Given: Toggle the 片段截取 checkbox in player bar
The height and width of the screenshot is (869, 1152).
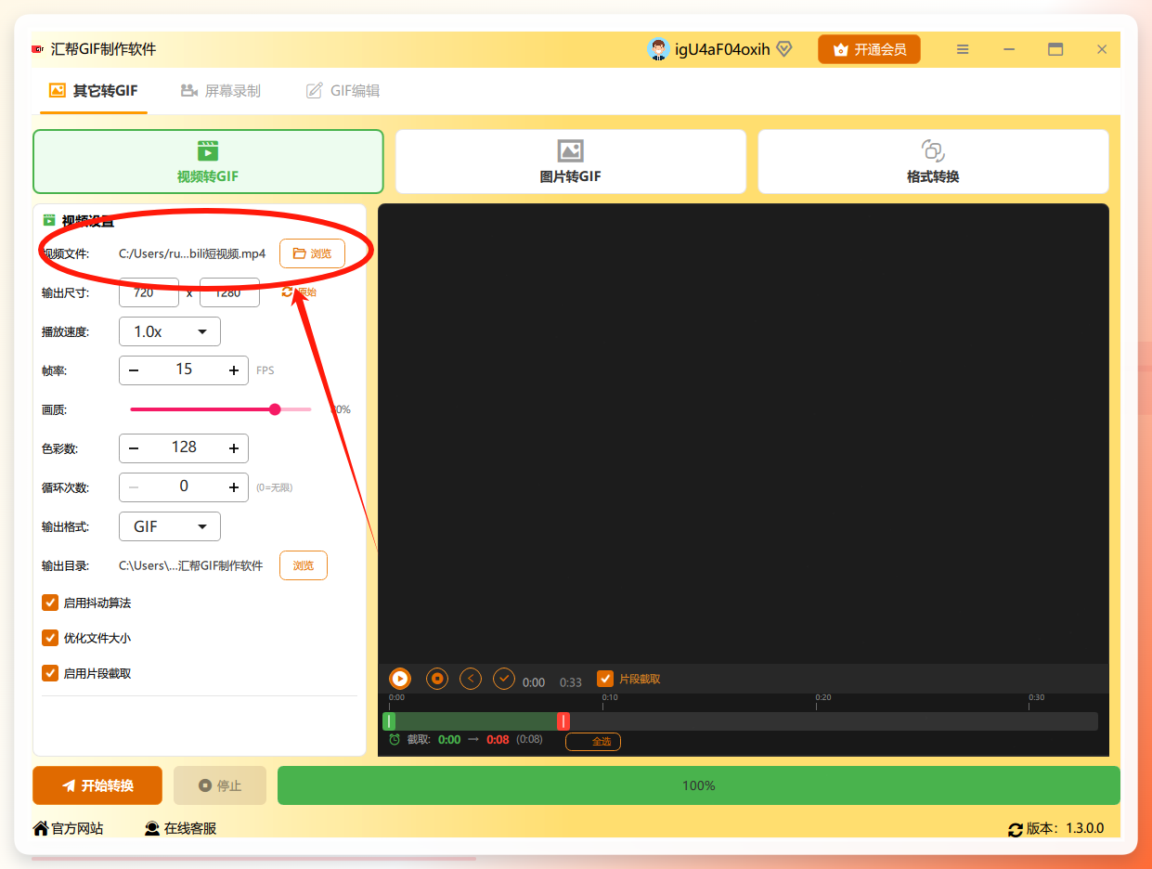Looking at the screenshot, I should [605, 679].
